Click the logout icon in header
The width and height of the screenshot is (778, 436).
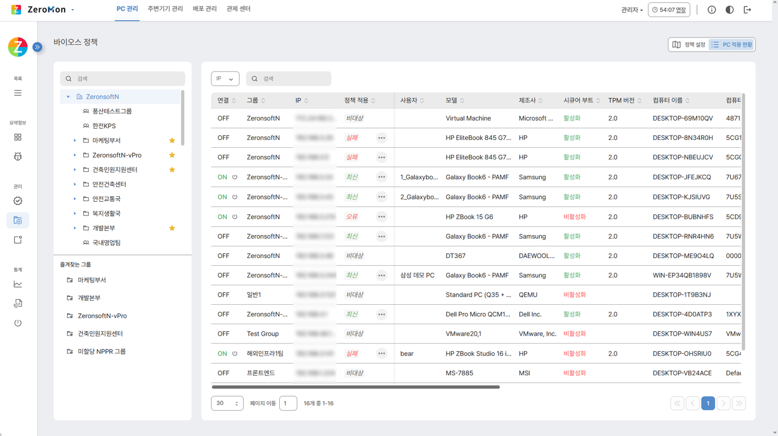pos(748,10)
